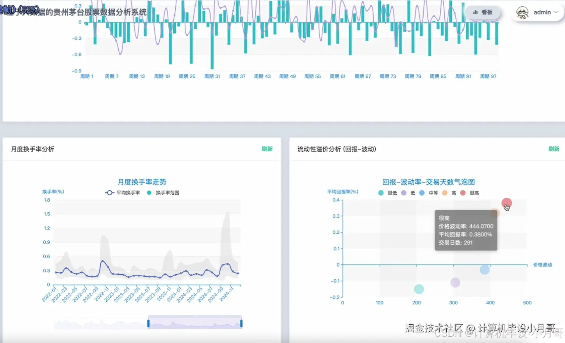Click the 价格波动 axis name
Screen dimensions: 565x343
[543, 265]
